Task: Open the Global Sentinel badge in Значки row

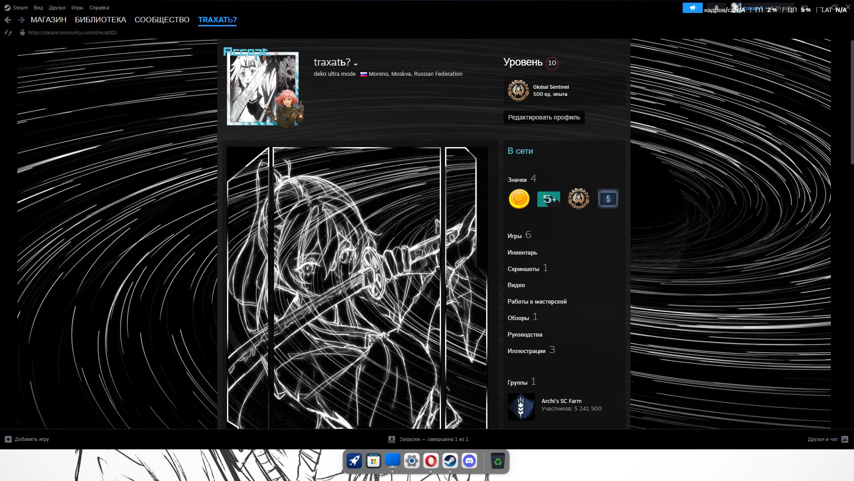Action: (578, 199)
